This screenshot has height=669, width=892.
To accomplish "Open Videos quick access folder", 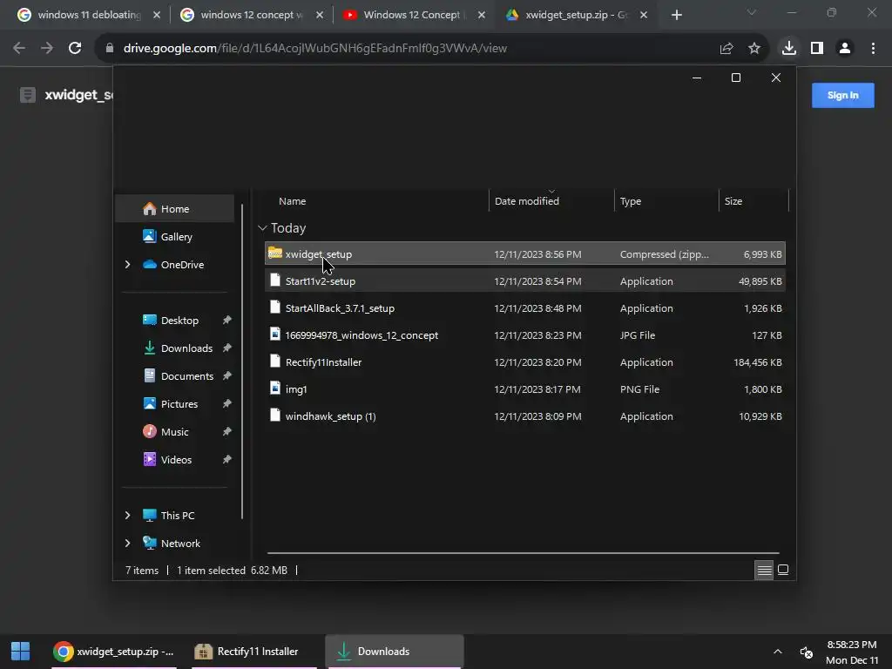I will pyautogui.click(x=176, y=460).
